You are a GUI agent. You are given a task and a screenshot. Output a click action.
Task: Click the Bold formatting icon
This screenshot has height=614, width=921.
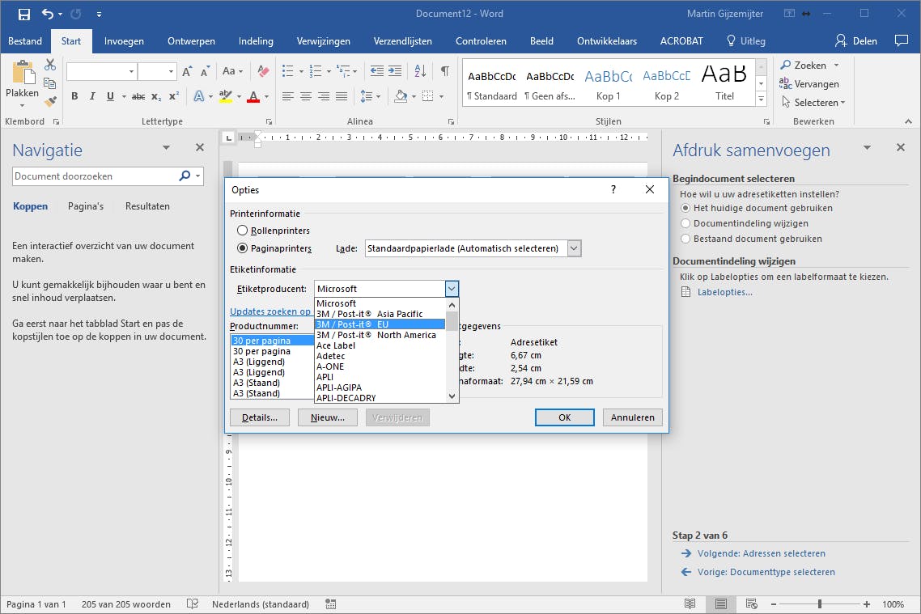(x=74, y=96)
